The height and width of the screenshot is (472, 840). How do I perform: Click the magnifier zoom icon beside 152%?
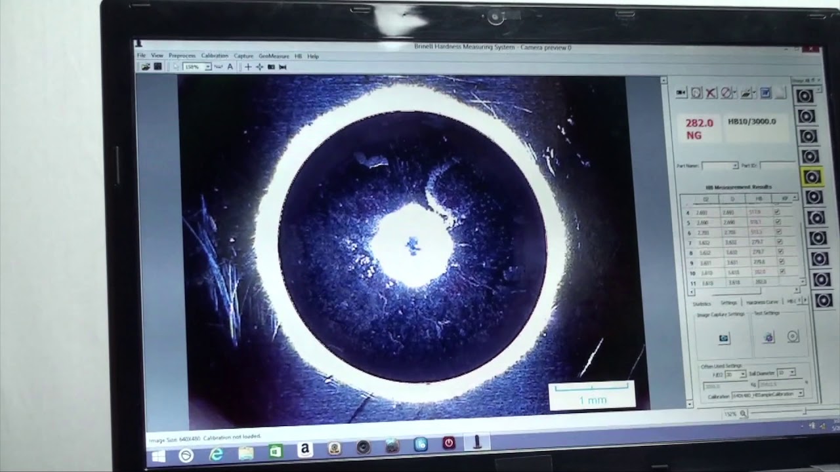[x=744, y=414]
